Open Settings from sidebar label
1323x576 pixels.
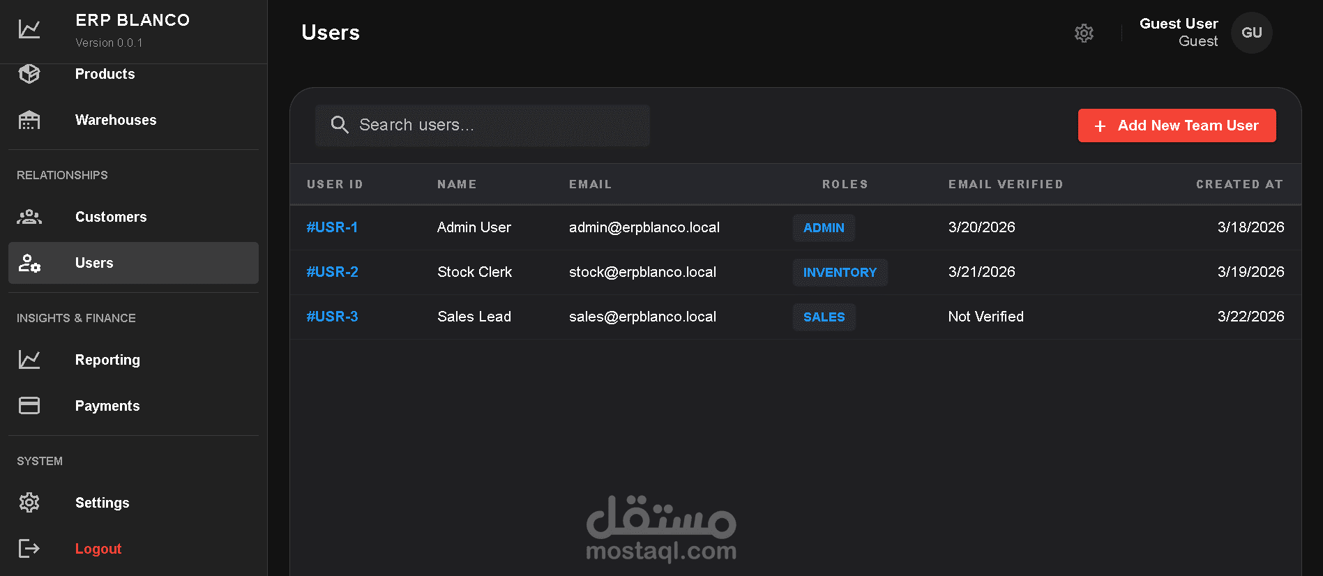[102, 503]
